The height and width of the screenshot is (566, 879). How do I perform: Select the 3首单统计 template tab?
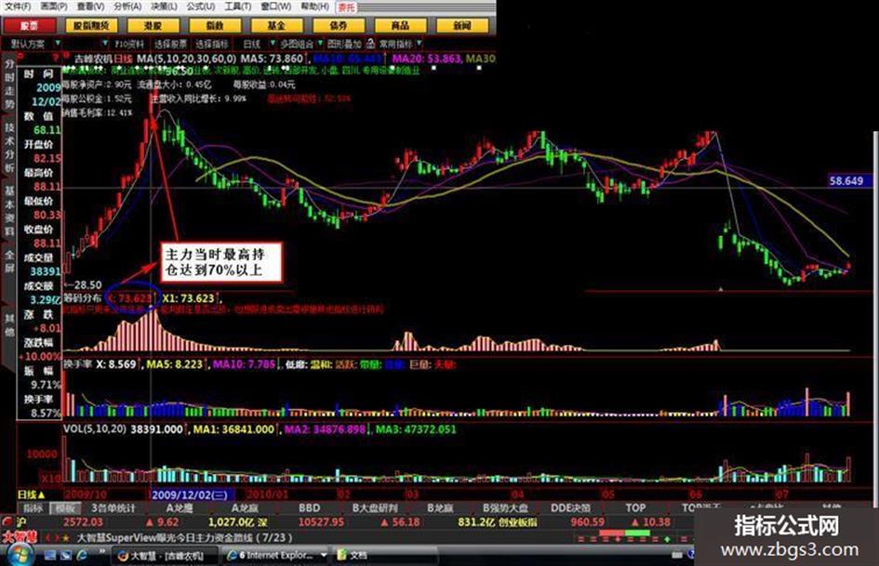pos(113,508)
